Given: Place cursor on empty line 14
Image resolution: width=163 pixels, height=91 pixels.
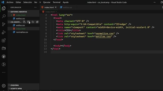Looking at the screenshot, I should click(107, 52).
